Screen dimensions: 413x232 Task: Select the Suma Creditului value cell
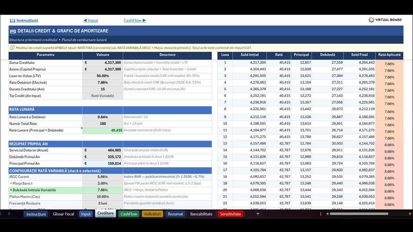pyautogui.click(x=103, y=63)
